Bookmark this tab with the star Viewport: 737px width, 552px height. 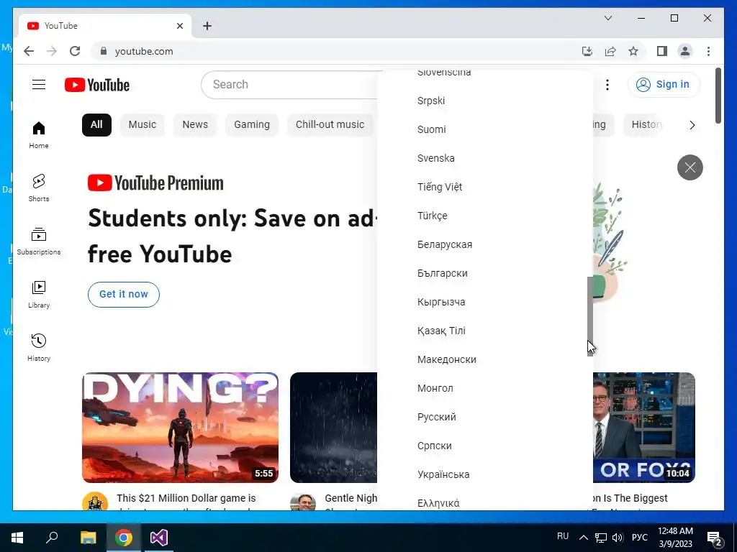click(633, 51)
